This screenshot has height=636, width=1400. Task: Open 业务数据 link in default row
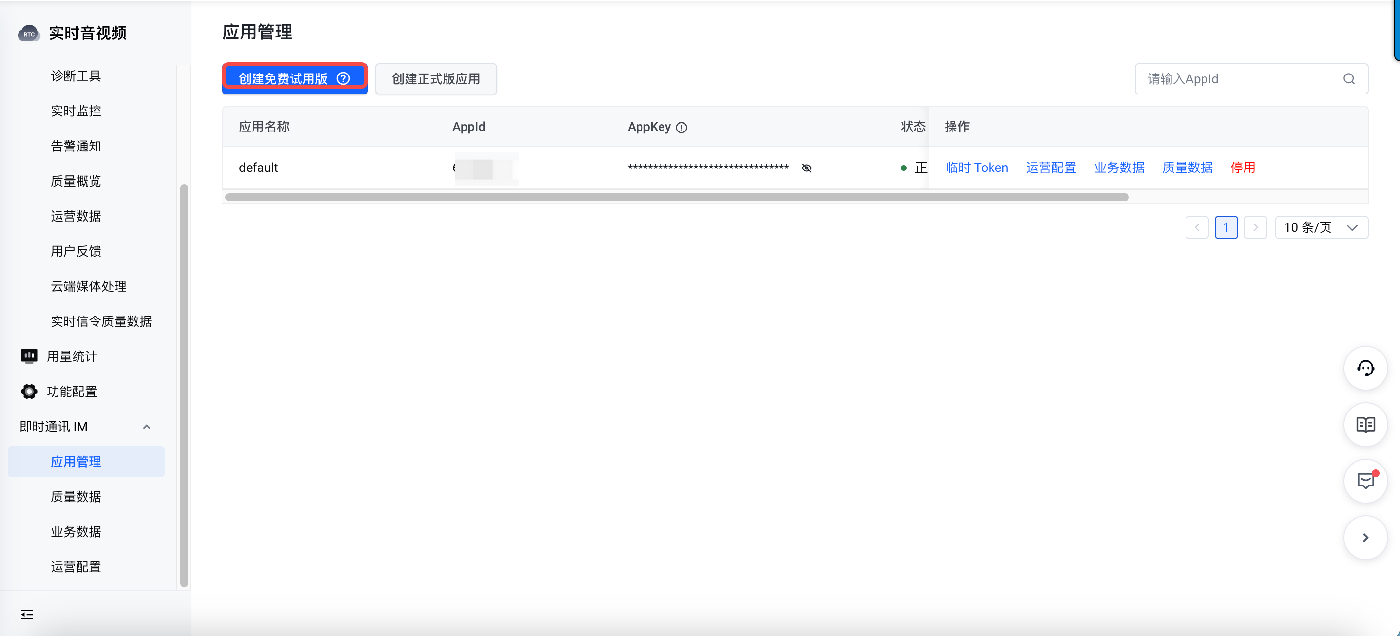pyautogui.click(x=1119, y=168)
